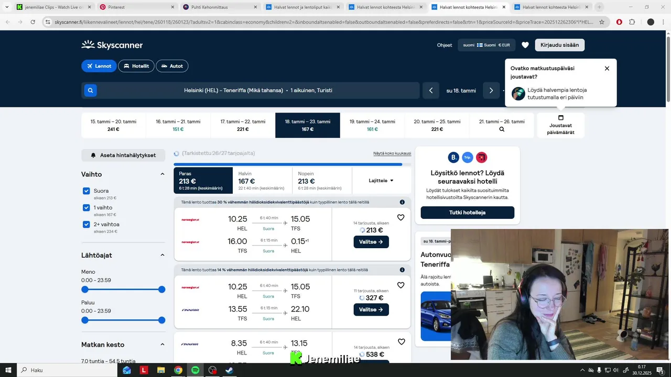Click Kirjaudu sisään button
The image size is (671, 377).
pyautogui.click(x=559, y=45)
